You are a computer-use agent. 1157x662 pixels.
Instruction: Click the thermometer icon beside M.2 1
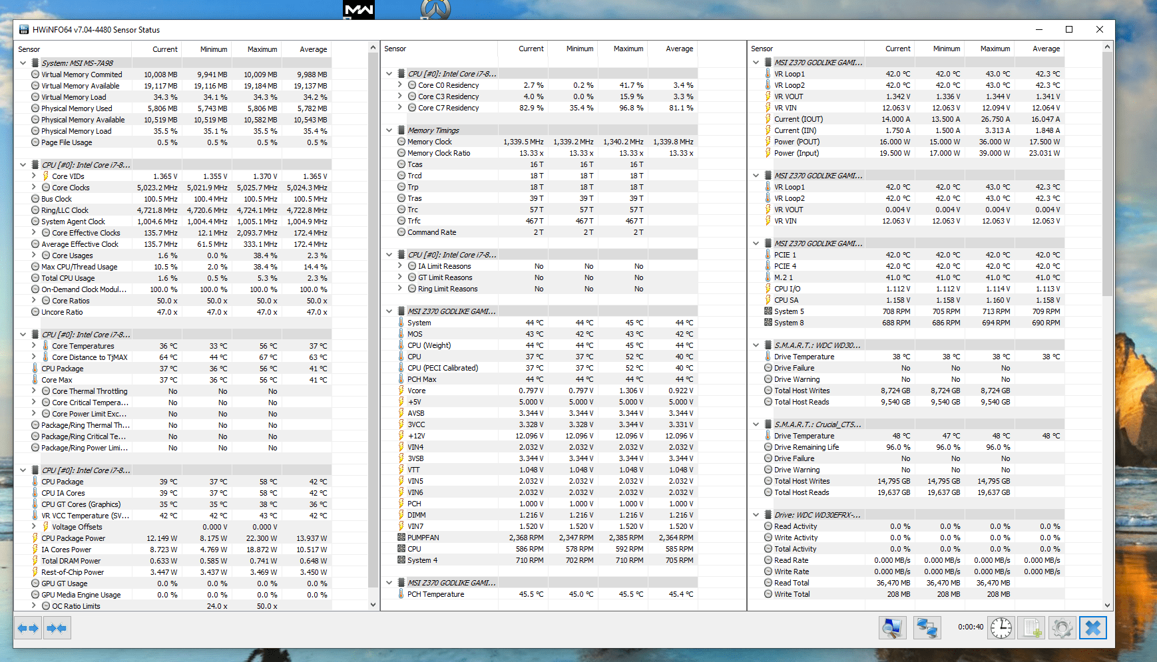coord(768,277)
